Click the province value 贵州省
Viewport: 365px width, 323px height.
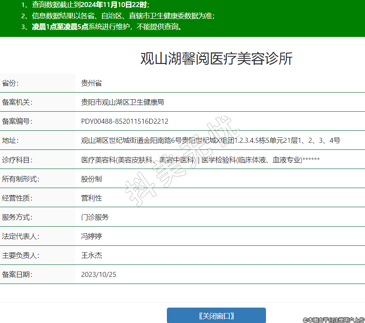(91, 83)
